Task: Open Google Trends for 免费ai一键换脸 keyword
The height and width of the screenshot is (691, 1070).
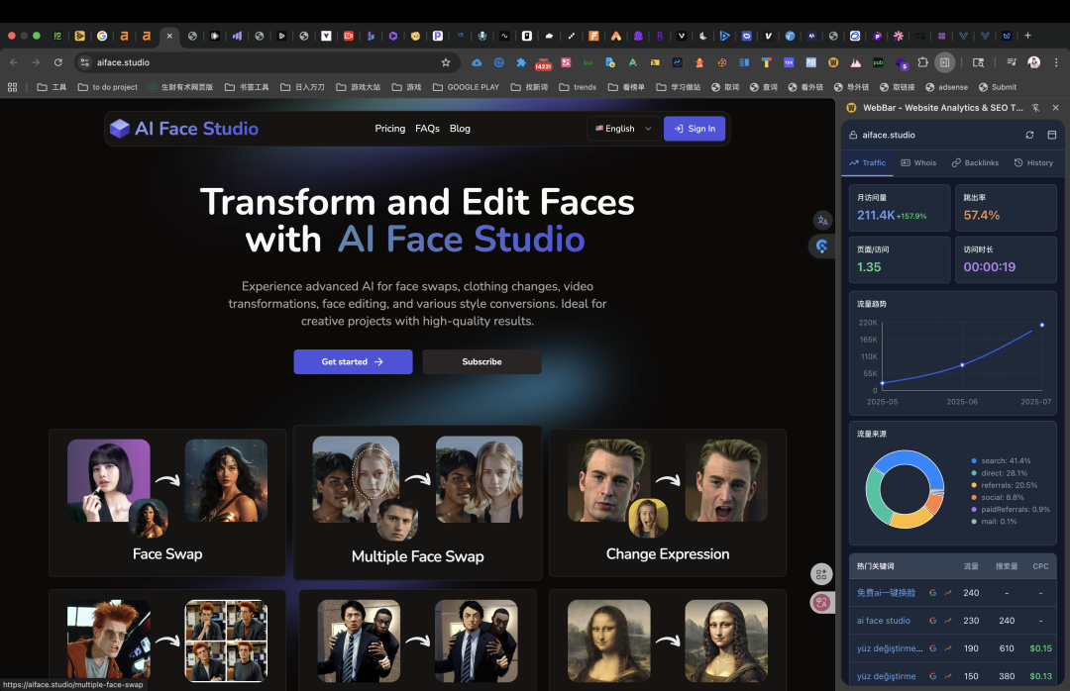Action: coord(948,593)
